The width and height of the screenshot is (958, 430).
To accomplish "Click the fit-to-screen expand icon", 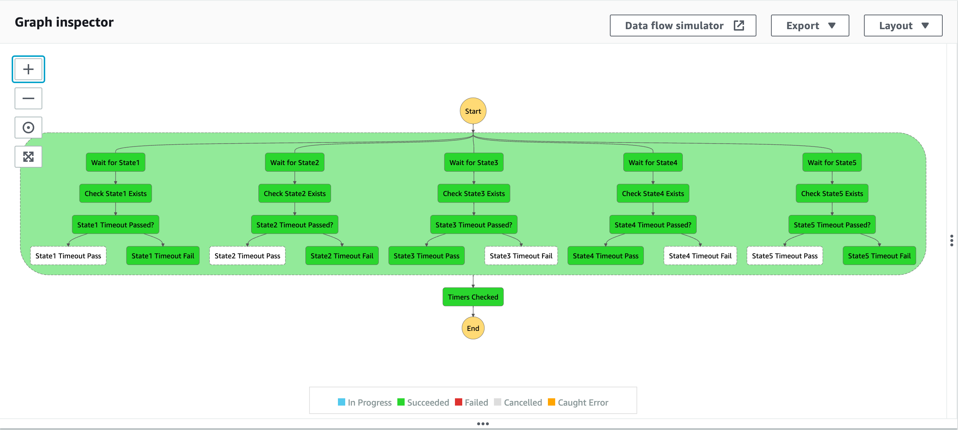I will tap(28, 156).
